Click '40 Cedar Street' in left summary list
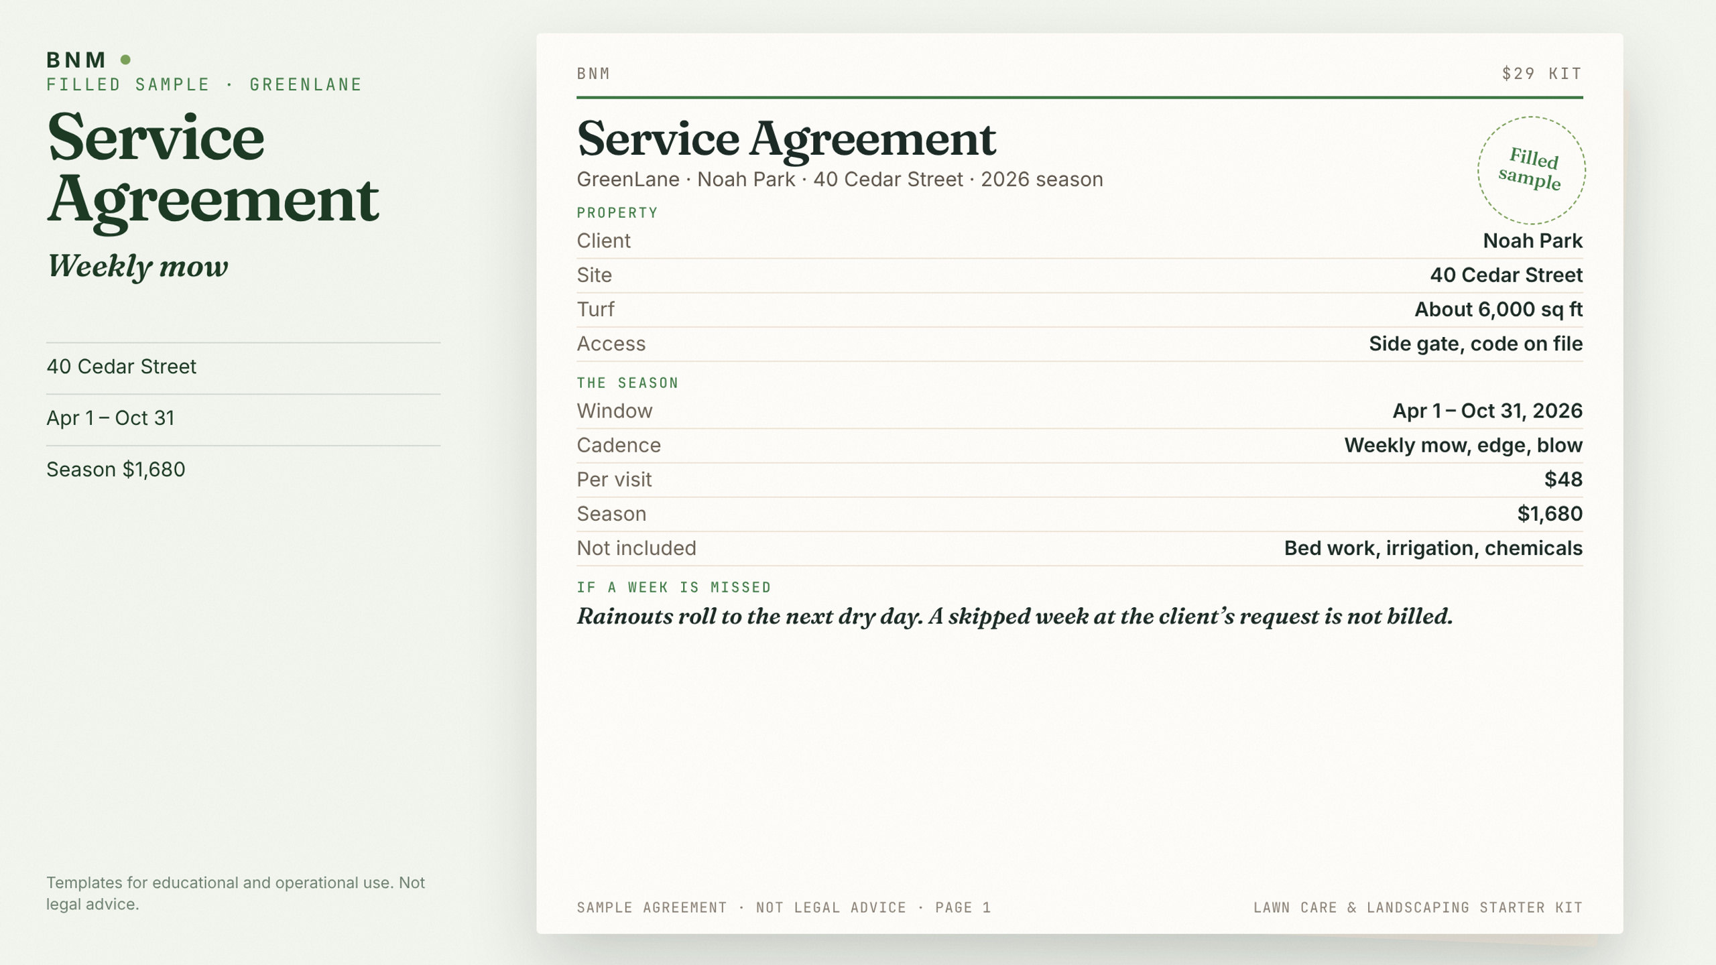This screenshot has width=1716, height=965. [121, 367]
